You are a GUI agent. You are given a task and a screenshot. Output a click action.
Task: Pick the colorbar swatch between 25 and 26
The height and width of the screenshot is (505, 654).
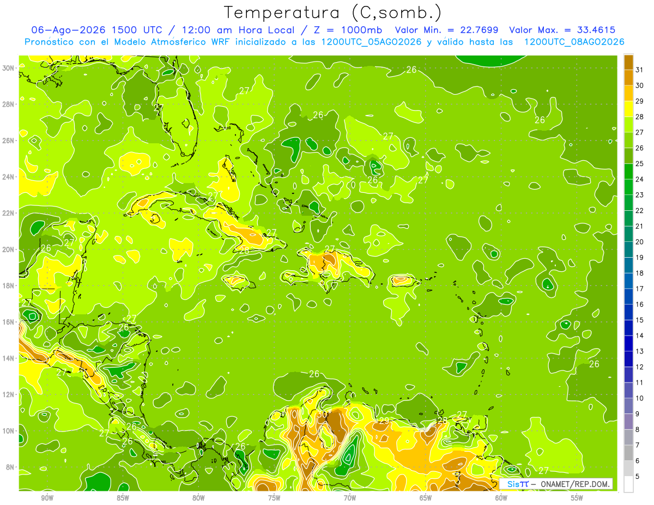click(x=628, y=156)
